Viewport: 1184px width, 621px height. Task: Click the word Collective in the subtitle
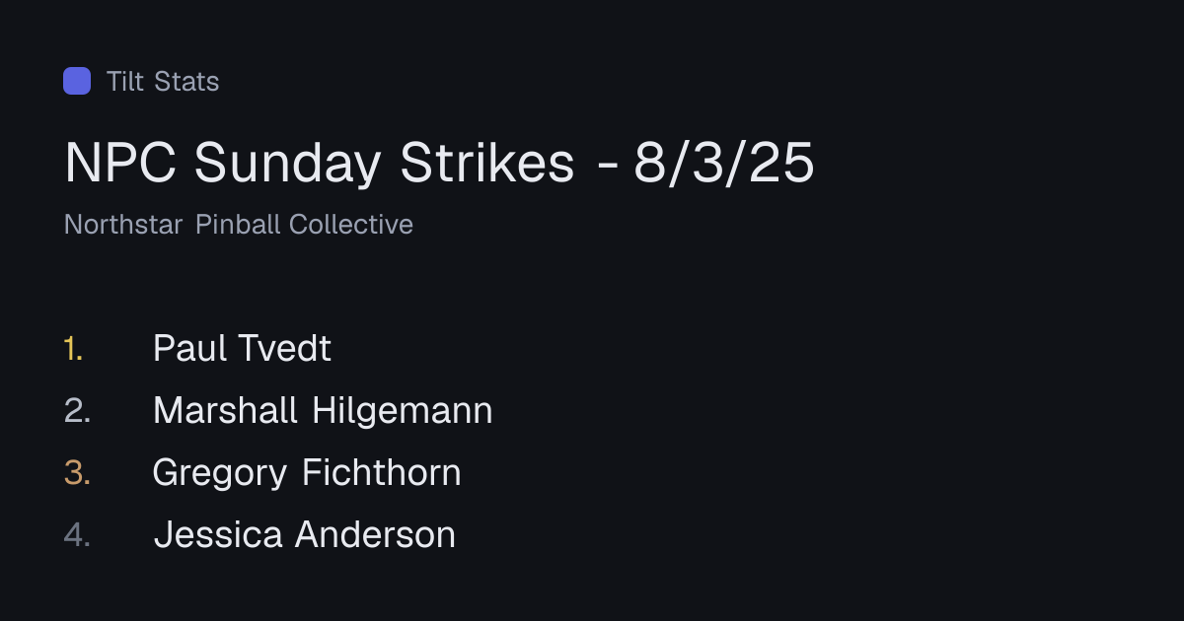(x=351, y=225)
